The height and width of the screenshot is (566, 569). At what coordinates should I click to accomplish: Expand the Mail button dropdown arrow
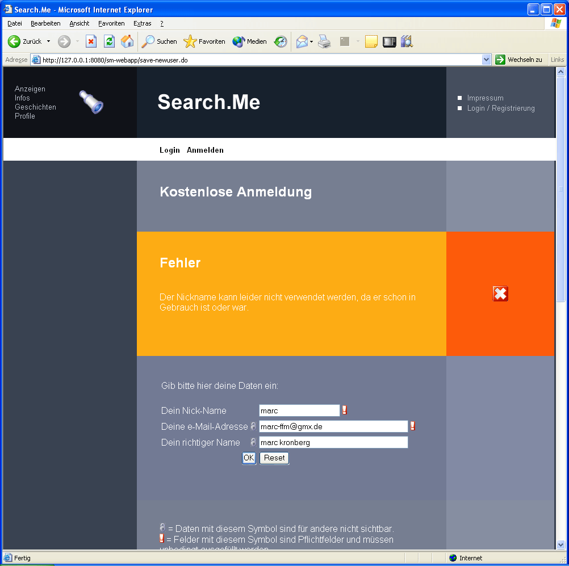click(311, 41)
